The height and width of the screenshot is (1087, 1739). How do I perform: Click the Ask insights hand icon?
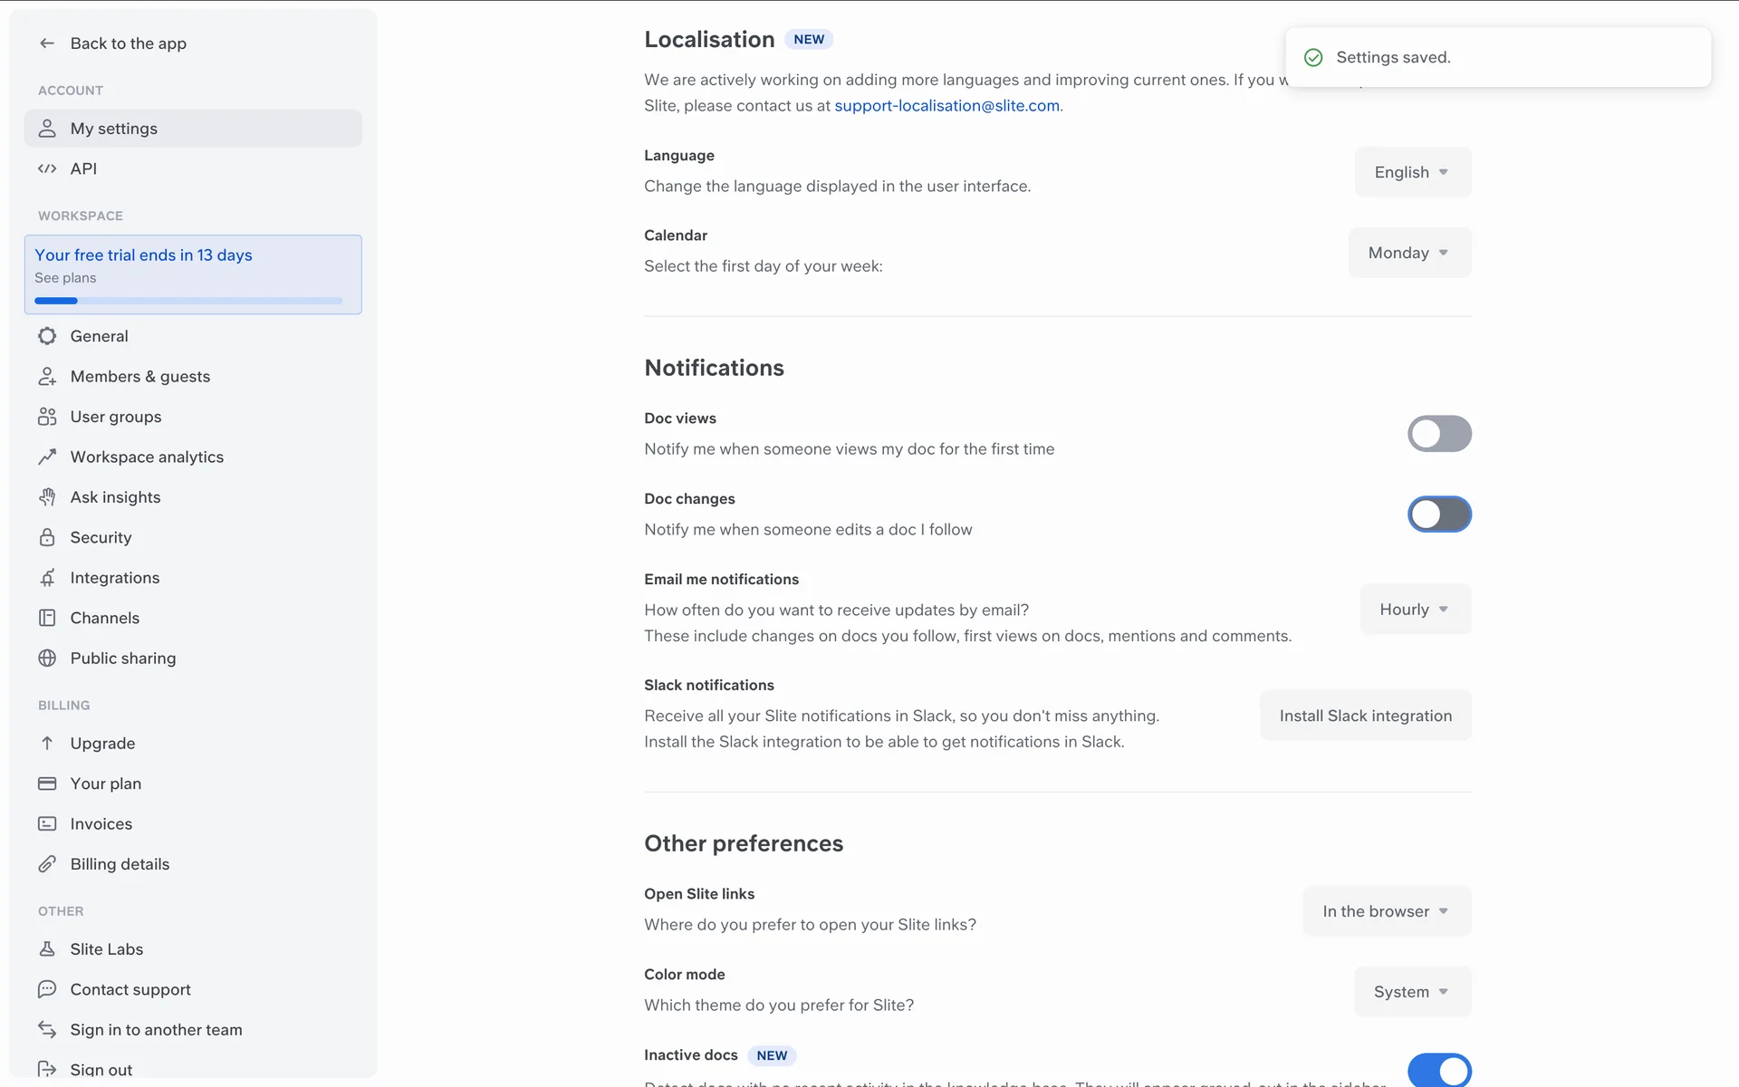click(47, 497)
